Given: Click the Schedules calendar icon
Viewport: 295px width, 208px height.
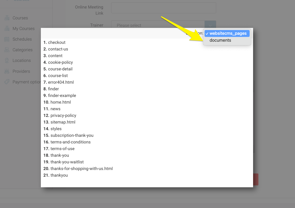Looking at the screenshot, I should click(x=7, y=39).
